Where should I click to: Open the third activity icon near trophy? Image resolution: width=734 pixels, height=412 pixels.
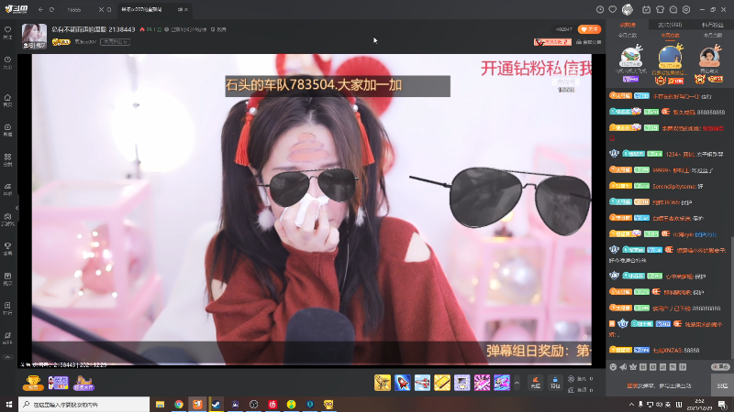(x=83, y=383)
